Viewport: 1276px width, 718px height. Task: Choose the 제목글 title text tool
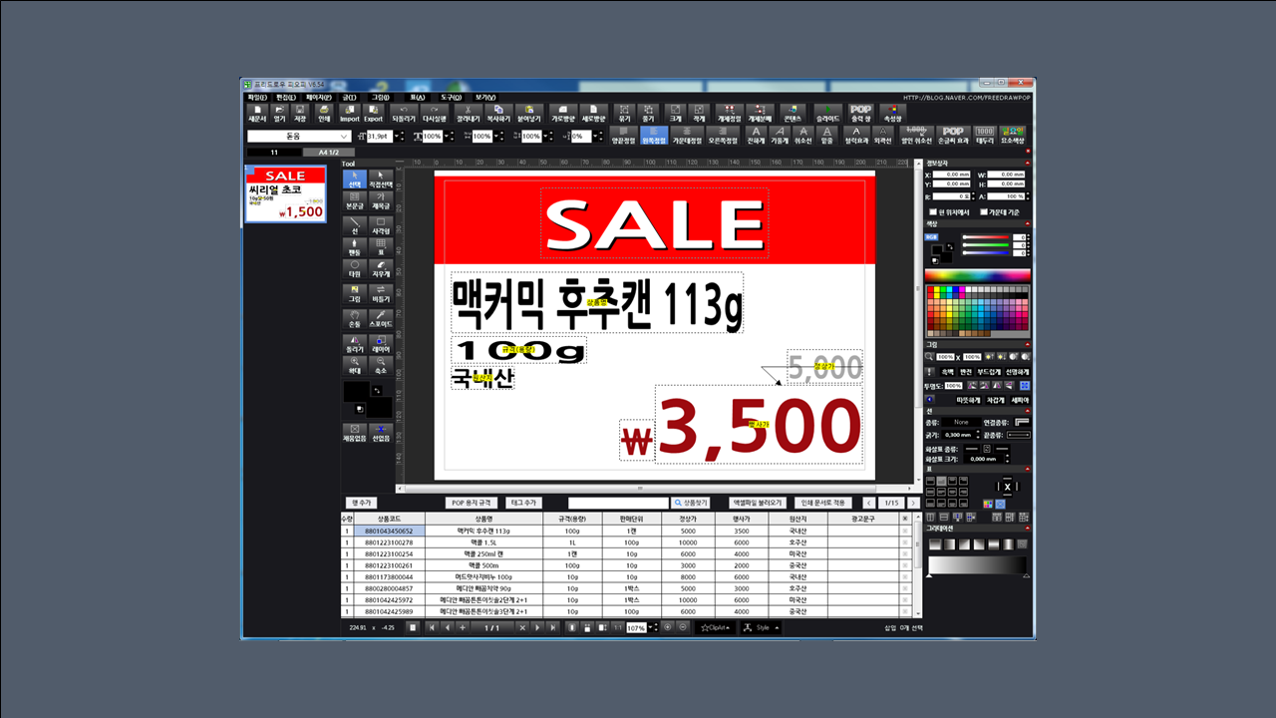pos(381,200)
